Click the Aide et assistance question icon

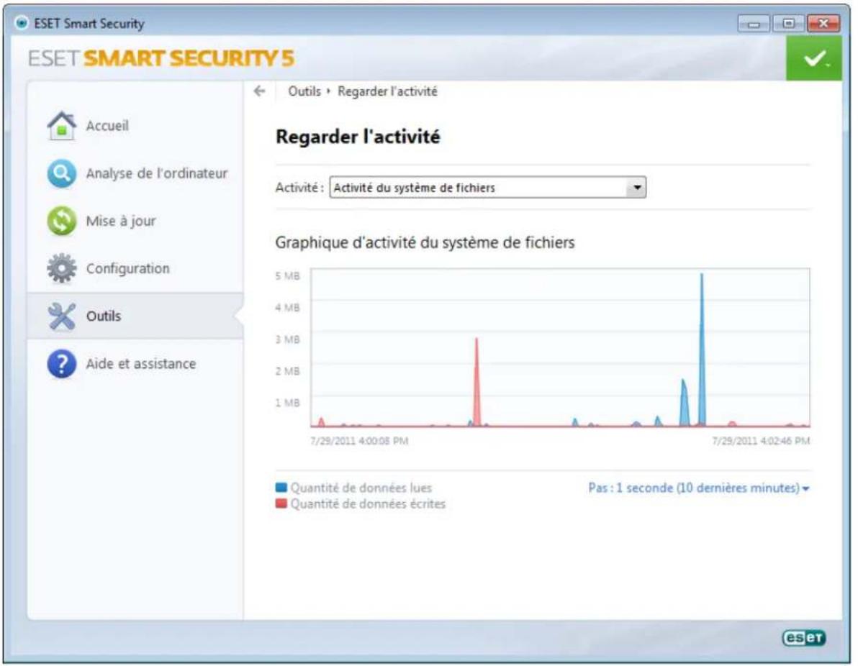coord(62,364)
